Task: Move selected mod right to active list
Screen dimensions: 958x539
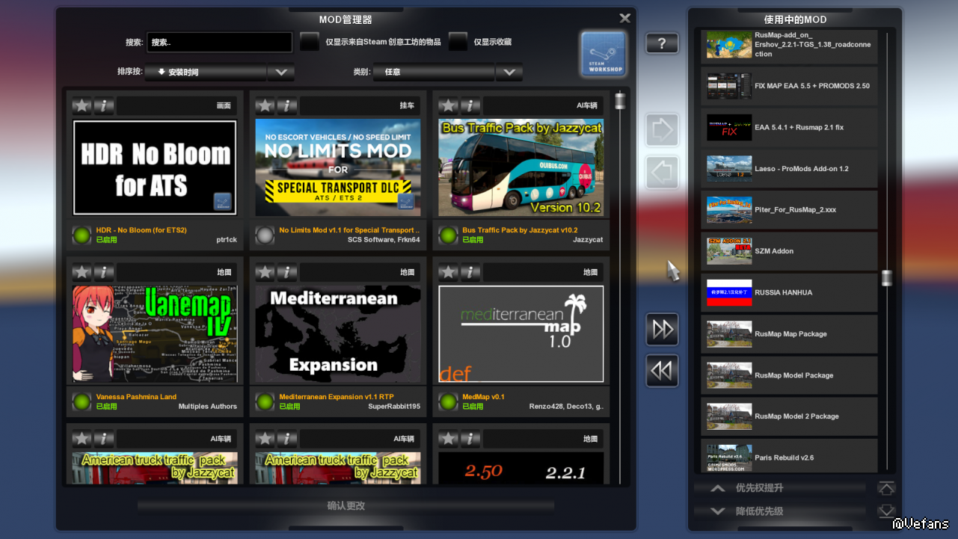Action: (662, 130)
